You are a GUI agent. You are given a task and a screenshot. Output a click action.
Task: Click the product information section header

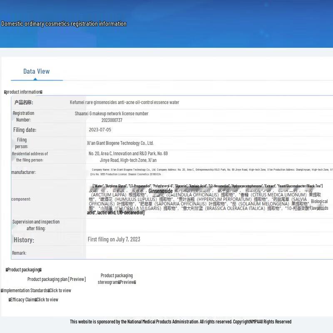[x=23, y=92]
